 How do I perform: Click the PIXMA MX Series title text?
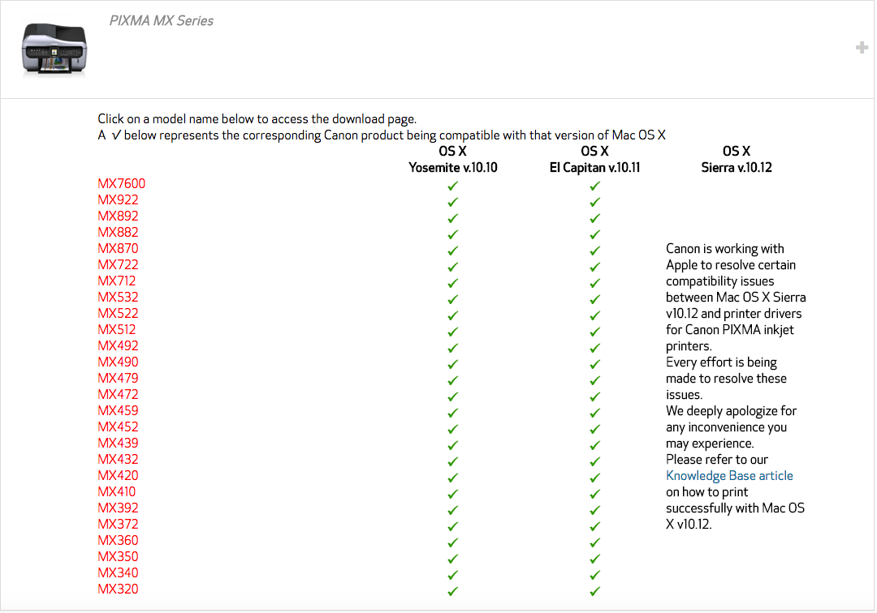tap(161, 20)
